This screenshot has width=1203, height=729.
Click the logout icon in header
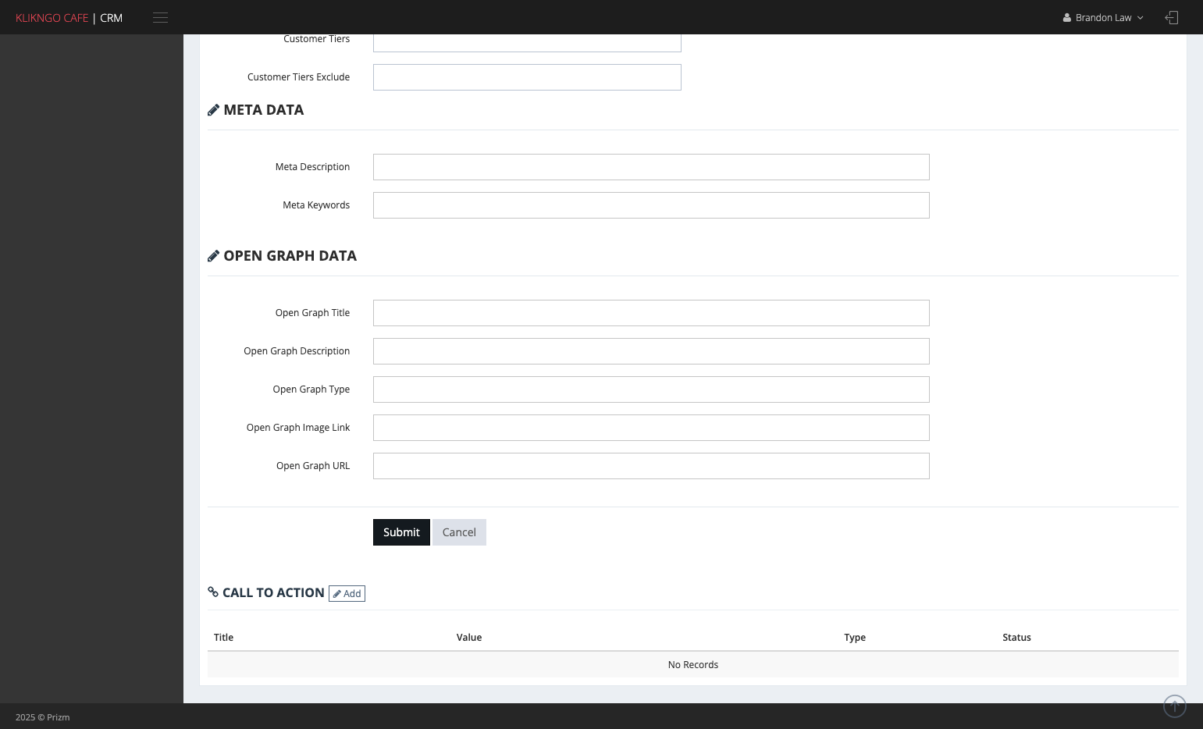point(1171,18)
